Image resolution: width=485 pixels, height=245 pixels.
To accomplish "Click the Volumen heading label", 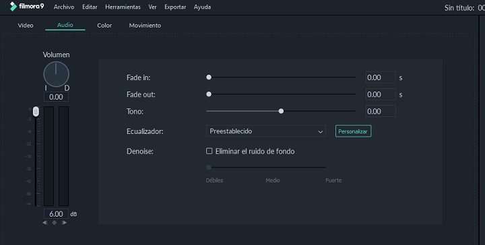I will (x=56, y=55).
